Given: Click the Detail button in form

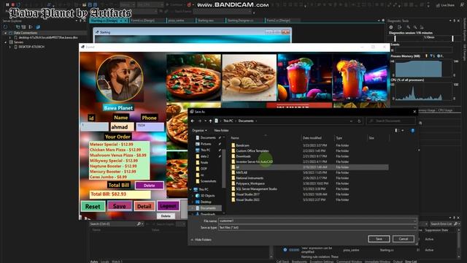Looking at the screenshot, I should (144, 206).
